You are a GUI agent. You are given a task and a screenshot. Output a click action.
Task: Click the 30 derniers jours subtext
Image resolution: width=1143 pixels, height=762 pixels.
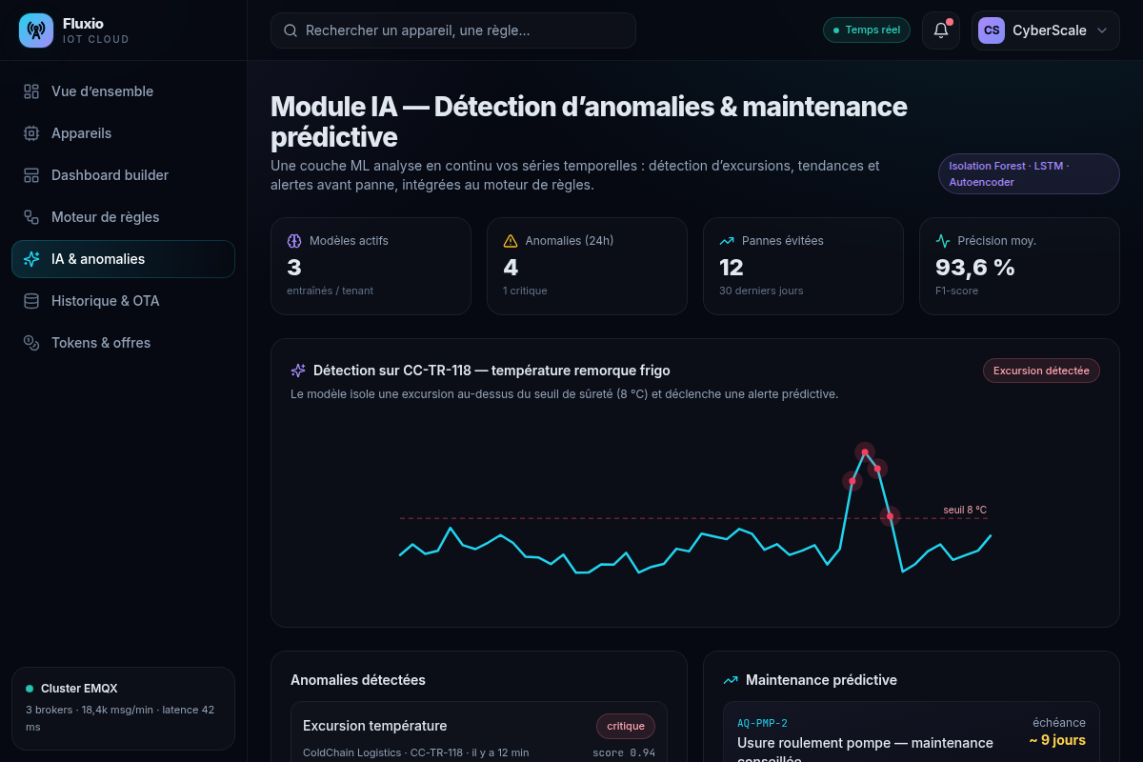pos(761,291)
